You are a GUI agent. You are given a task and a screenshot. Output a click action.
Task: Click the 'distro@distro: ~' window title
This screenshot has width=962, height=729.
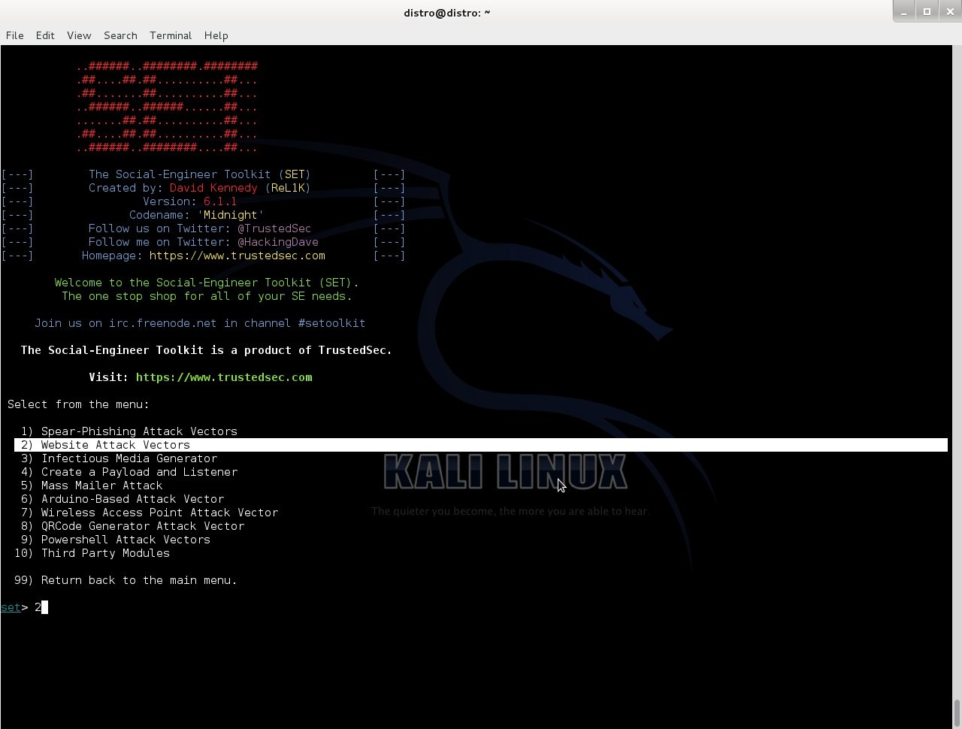pyautogui.click(x=446, y=12)
